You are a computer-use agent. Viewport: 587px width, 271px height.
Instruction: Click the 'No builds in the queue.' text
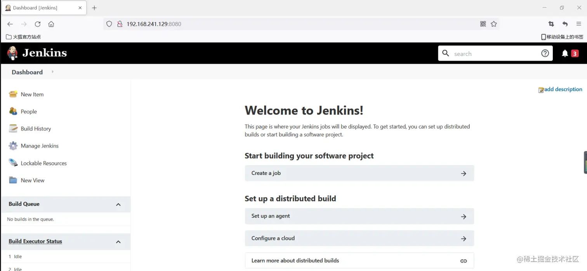point(31,219)
